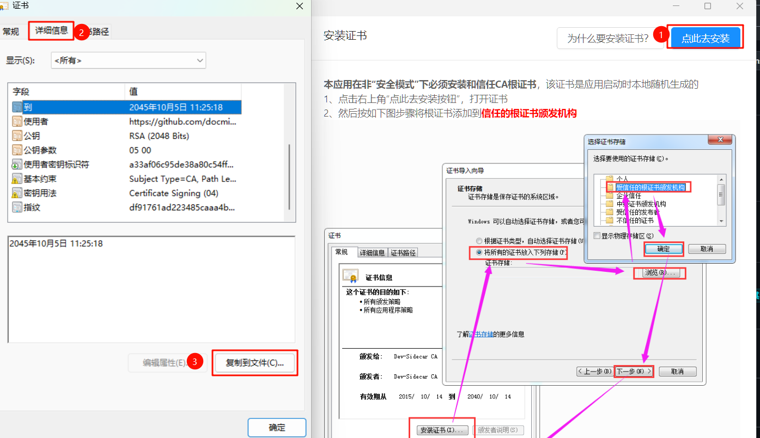
Task: Click the icon beside the 到 field
Action: [17, 107]
